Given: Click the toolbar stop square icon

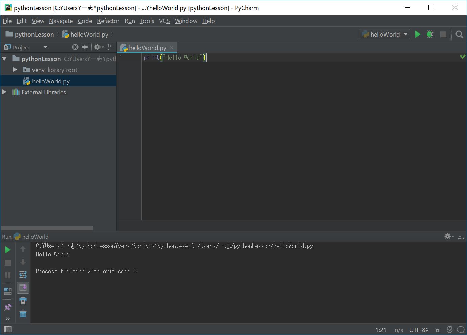Looking at the screenshot, I should (x=443, y=34).
